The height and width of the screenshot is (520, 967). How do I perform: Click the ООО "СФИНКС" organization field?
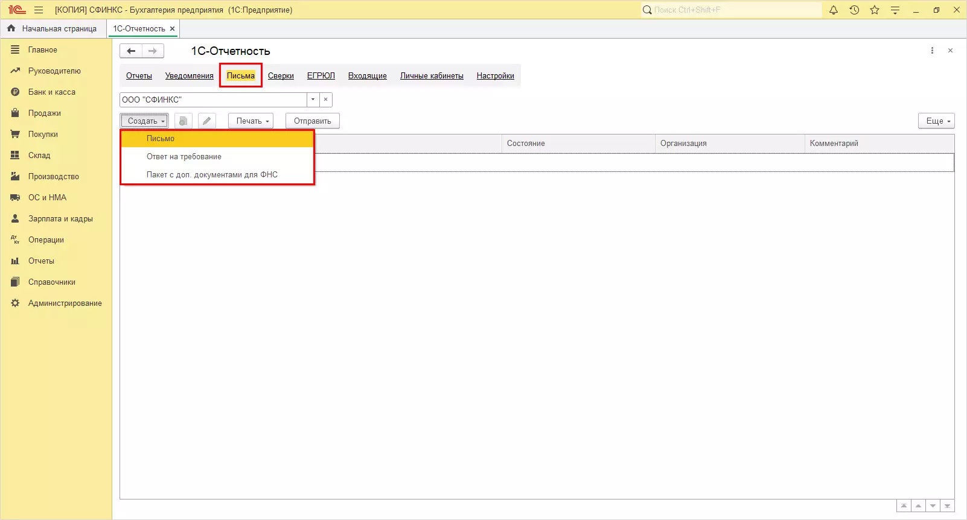pos(214,100)
